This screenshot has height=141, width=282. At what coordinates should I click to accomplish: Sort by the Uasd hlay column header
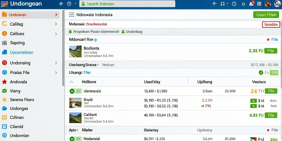152,82
